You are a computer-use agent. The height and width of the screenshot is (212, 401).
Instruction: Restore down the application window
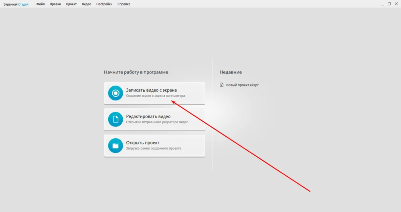click(389, 4)
